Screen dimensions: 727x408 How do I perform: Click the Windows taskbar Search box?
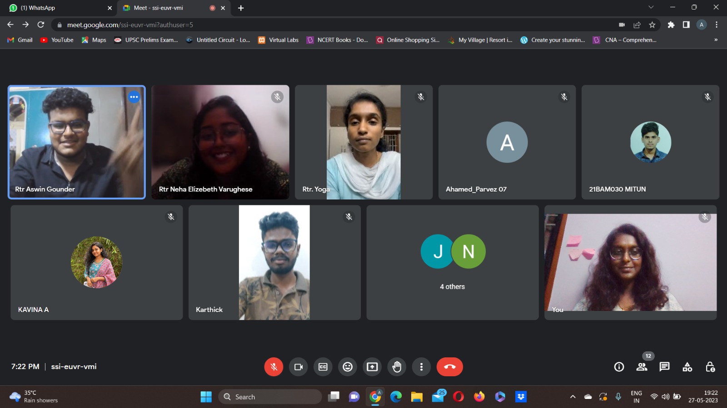270,397
